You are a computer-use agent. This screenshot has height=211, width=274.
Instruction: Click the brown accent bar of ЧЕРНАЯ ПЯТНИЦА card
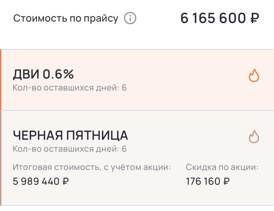click(1, 158)
